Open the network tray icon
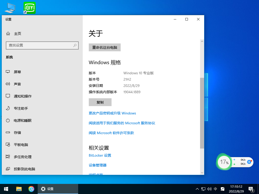The width and height of the screenshot is (259, 194). pos(203,189)
